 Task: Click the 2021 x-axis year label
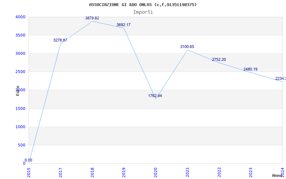coord(187,172)
